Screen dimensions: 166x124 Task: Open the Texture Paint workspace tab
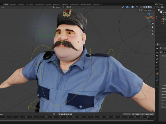39,4
